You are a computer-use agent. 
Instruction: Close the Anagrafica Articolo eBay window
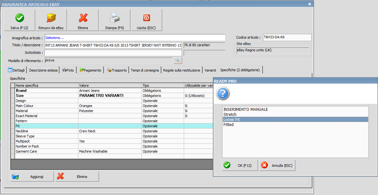click(x=309, y=4)
